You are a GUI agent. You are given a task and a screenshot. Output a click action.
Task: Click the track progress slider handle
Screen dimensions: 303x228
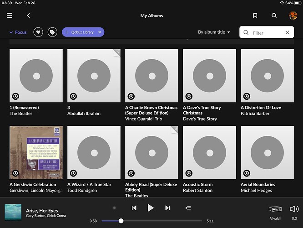coord(121,221)
